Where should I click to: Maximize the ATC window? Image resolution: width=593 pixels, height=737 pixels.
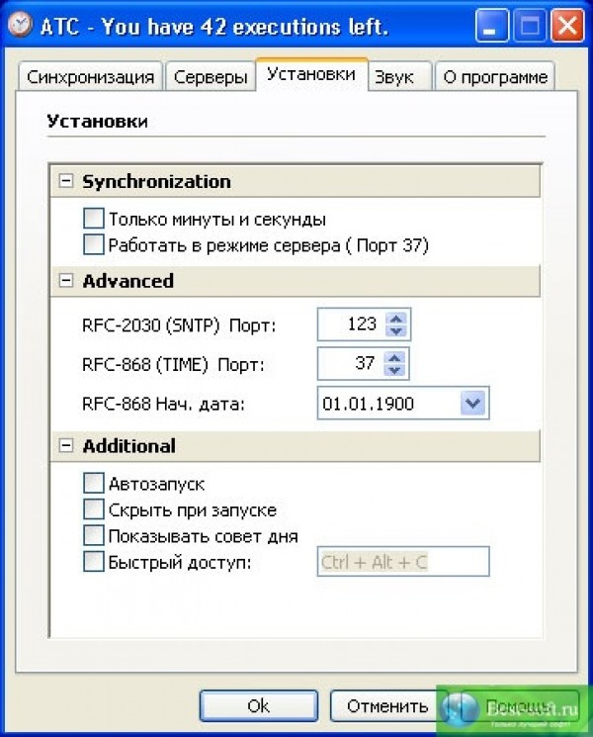(x=530, y=26)
